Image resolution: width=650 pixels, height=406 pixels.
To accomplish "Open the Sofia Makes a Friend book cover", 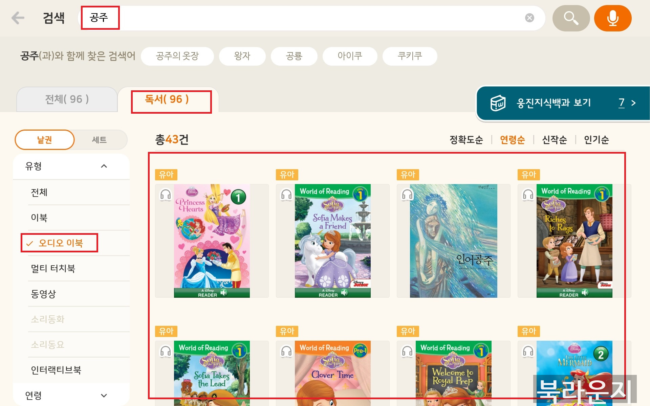I will click(x=332, y=241).
